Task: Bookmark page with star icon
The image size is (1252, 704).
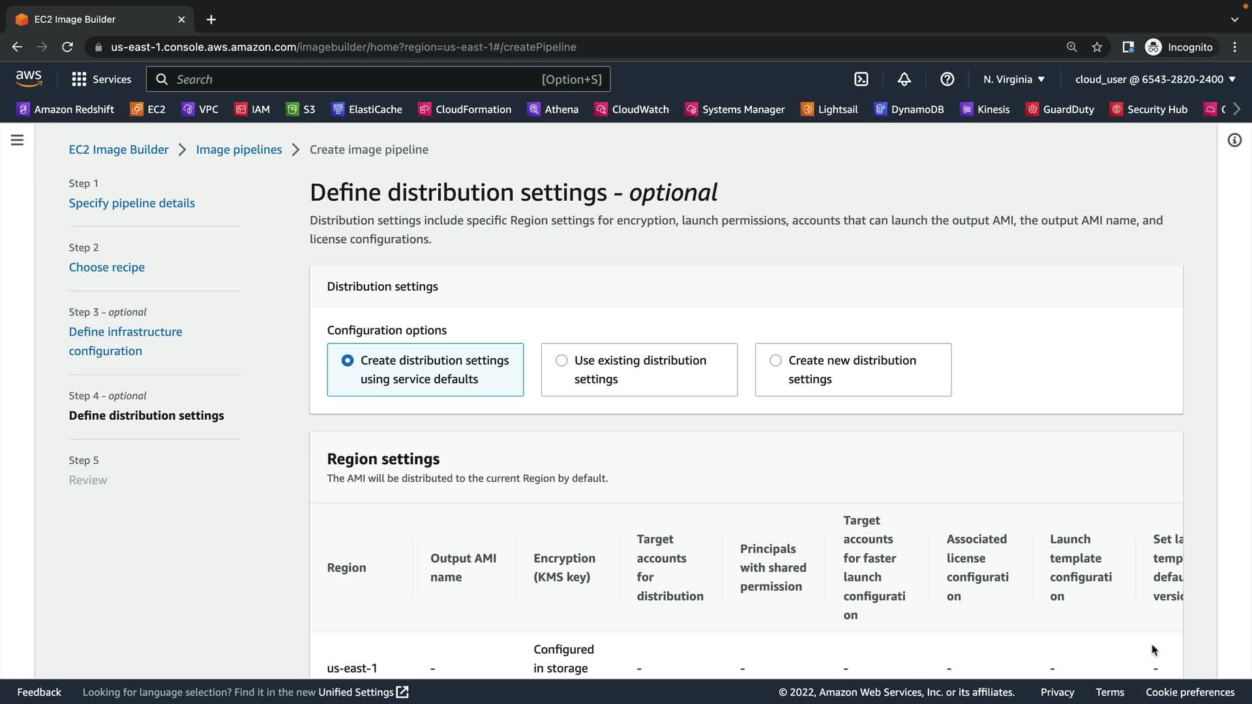Action: pyautogui.click(x=1097, y=47)
